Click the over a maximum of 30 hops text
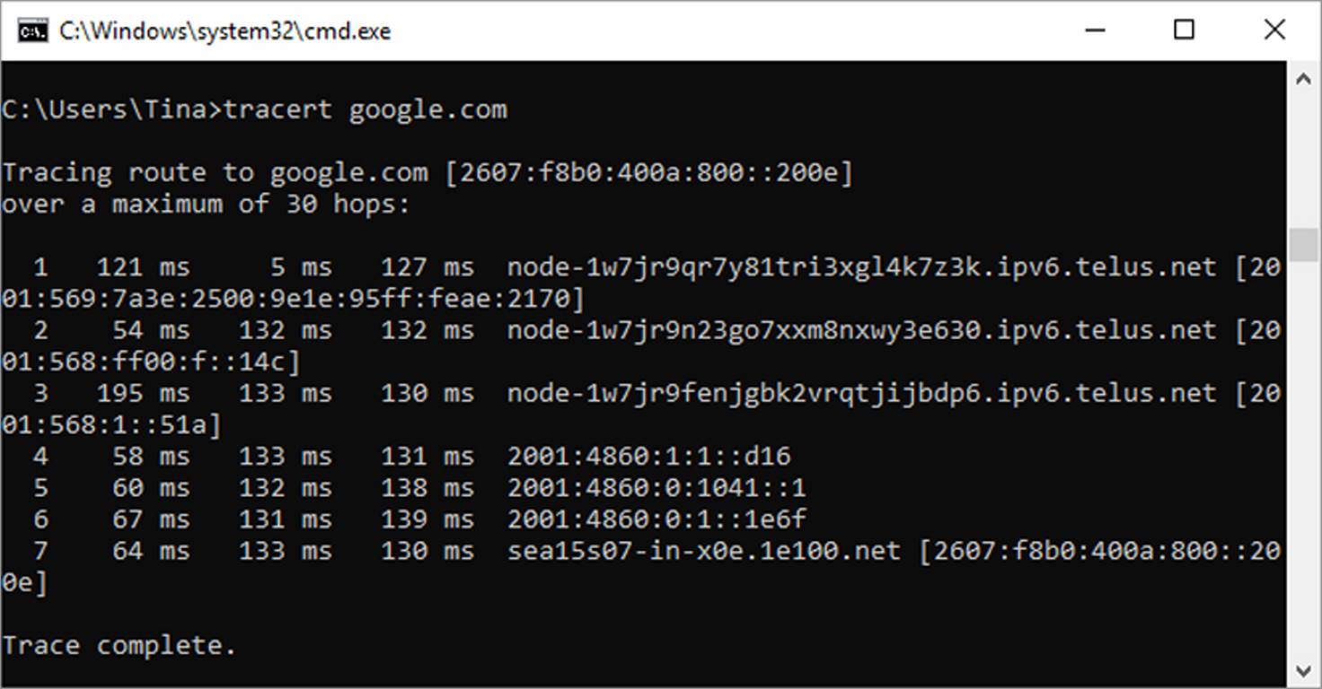The width and height of the screenshot is (1322, 689). coord(207,204)
